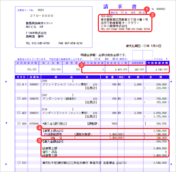Select slip number 100001
Screen dimensions: 176x172
[x=34, y=84]
